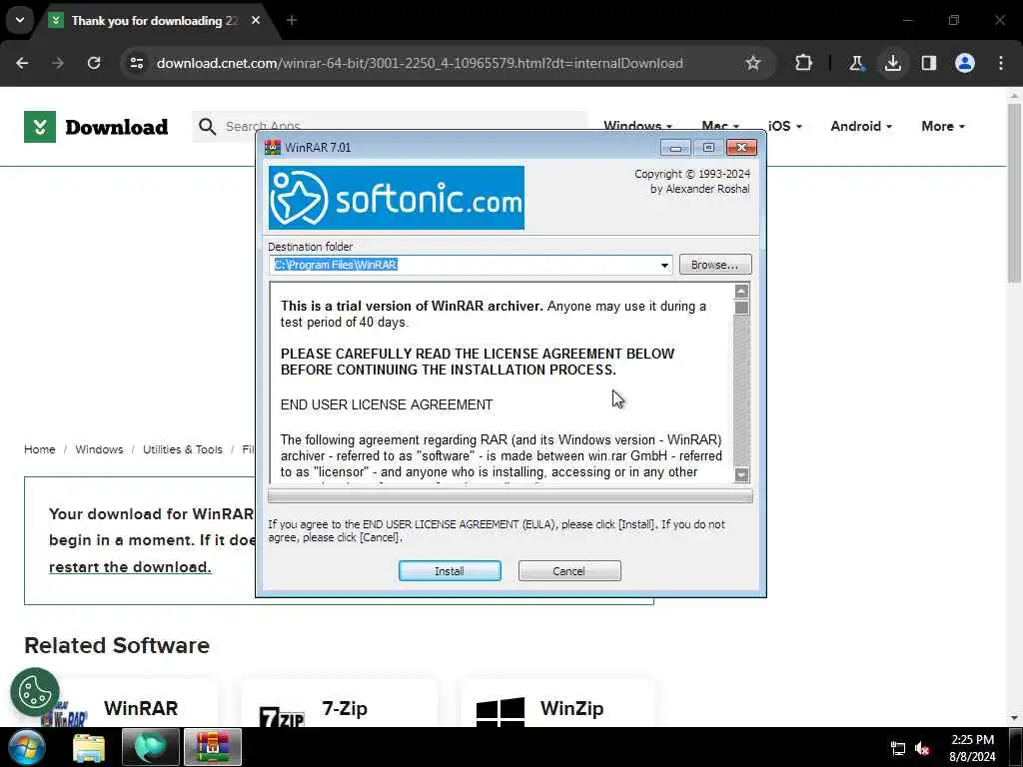The height and width of the screenshot is (767, 1023).
Task: Open Chrome Labs flask icon
Action: coord(856,63)
